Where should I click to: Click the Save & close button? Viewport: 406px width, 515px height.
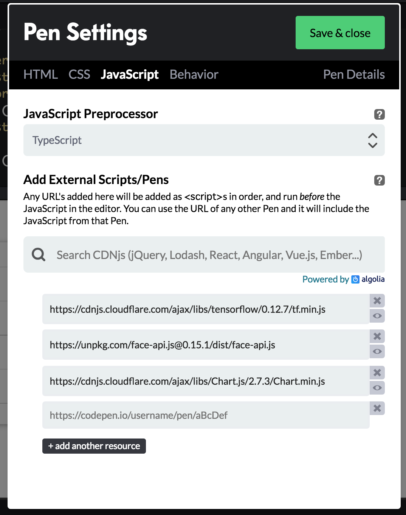(339, 33)
